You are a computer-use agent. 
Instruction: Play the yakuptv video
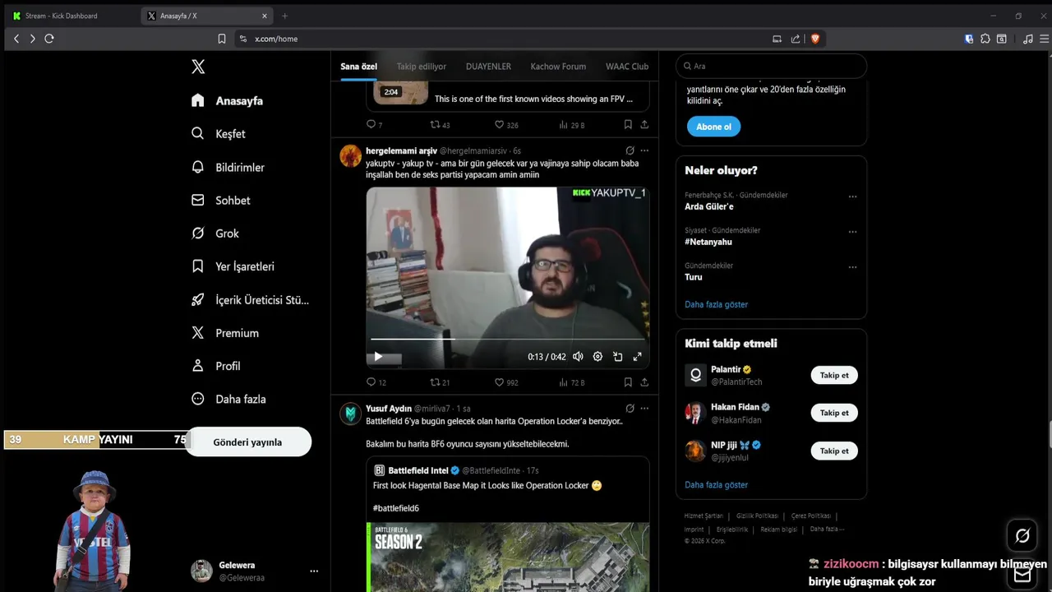tap(378, 356)
